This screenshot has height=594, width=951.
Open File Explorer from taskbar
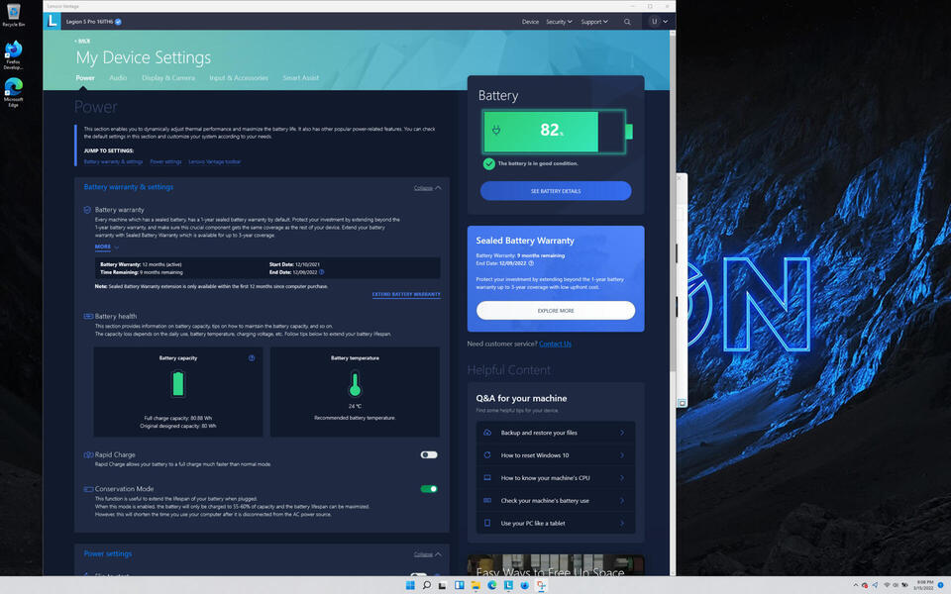click(x=475, y=585)
